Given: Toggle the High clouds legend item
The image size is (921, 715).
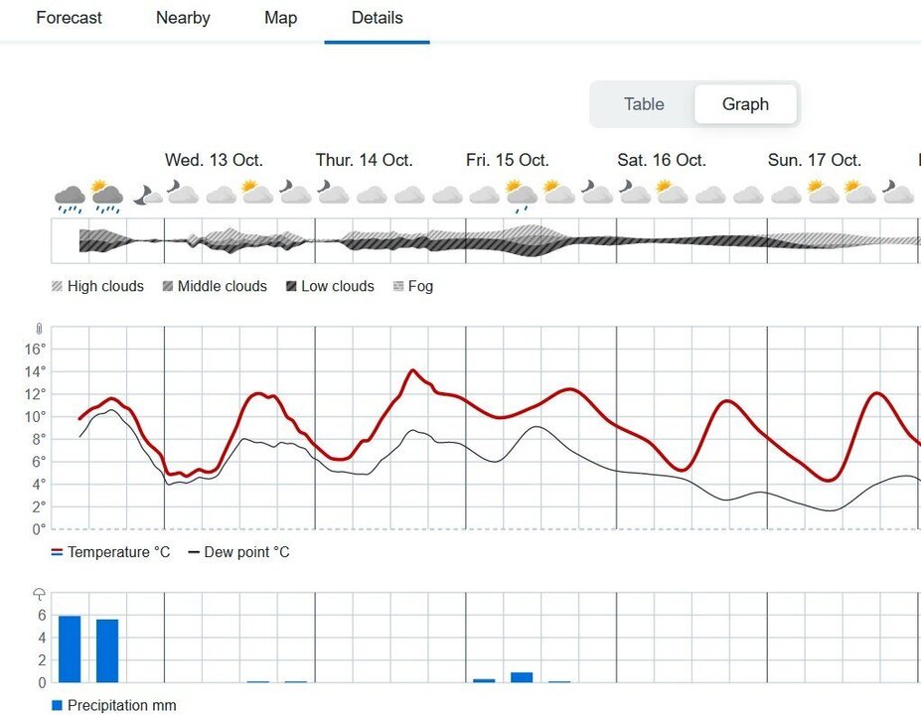Looking at the screenshot, I should pos(96,286).
